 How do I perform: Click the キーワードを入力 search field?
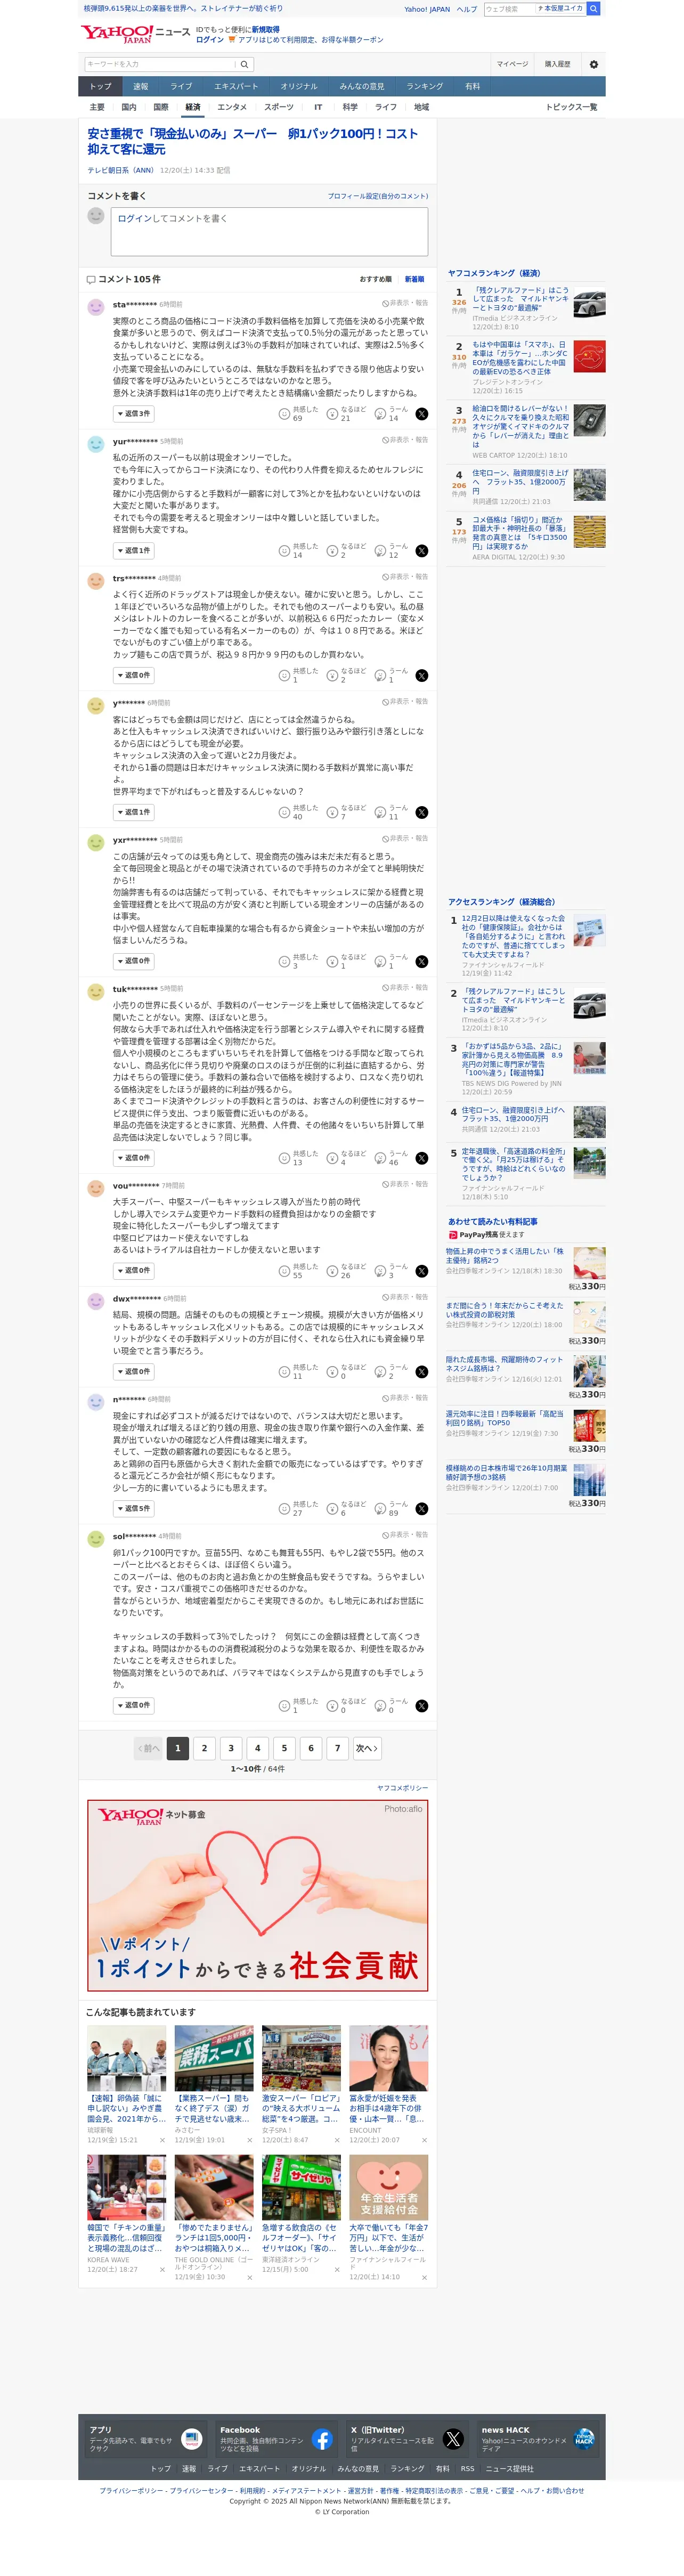[160, 64]
